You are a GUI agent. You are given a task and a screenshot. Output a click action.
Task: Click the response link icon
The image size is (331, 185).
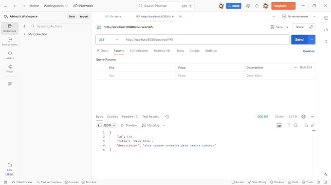tap(313, 125)
